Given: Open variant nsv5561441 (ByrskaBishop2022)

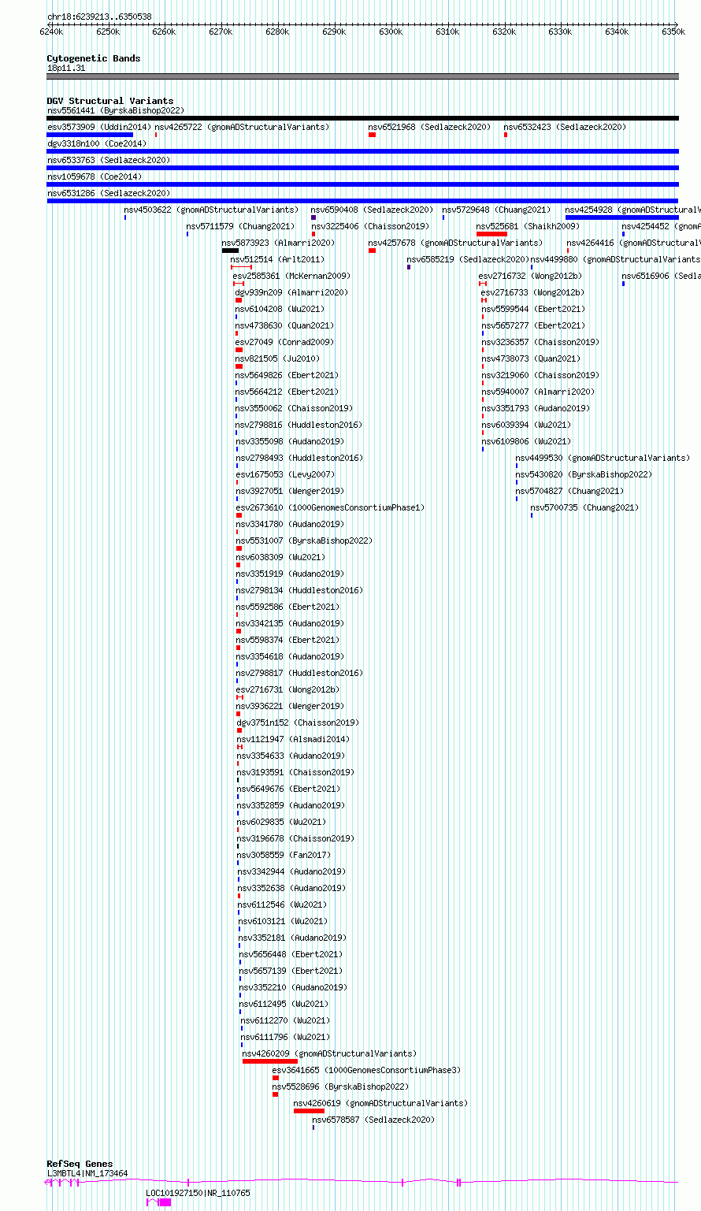Looking at the screenshot, I should point(116,110).
